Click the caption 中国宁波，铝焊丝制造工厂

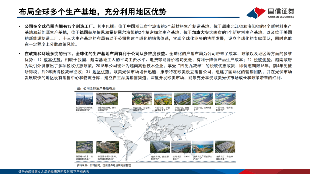[x=224, y=109]
